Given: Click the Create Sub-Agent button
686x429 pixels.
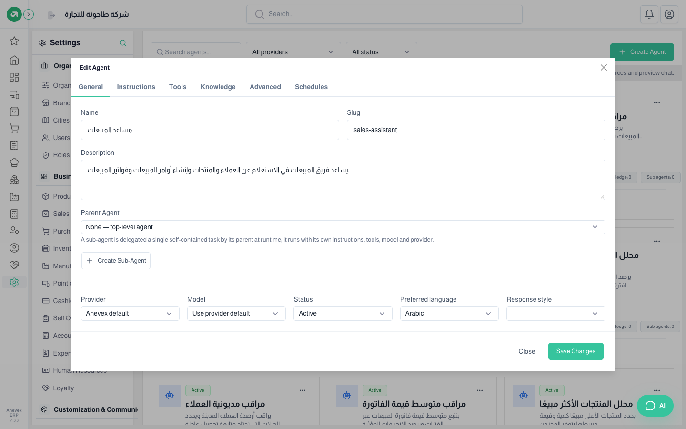Looking at the screenshot, I should click(116, 261).
